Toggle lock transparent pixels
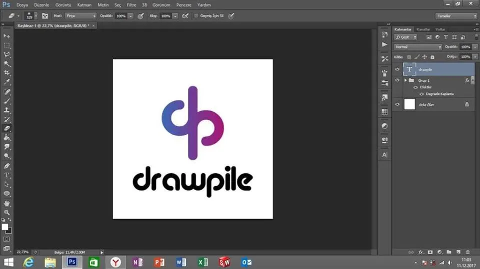The width and height of the screenshot is (480, 269). [x=409, y=57]
